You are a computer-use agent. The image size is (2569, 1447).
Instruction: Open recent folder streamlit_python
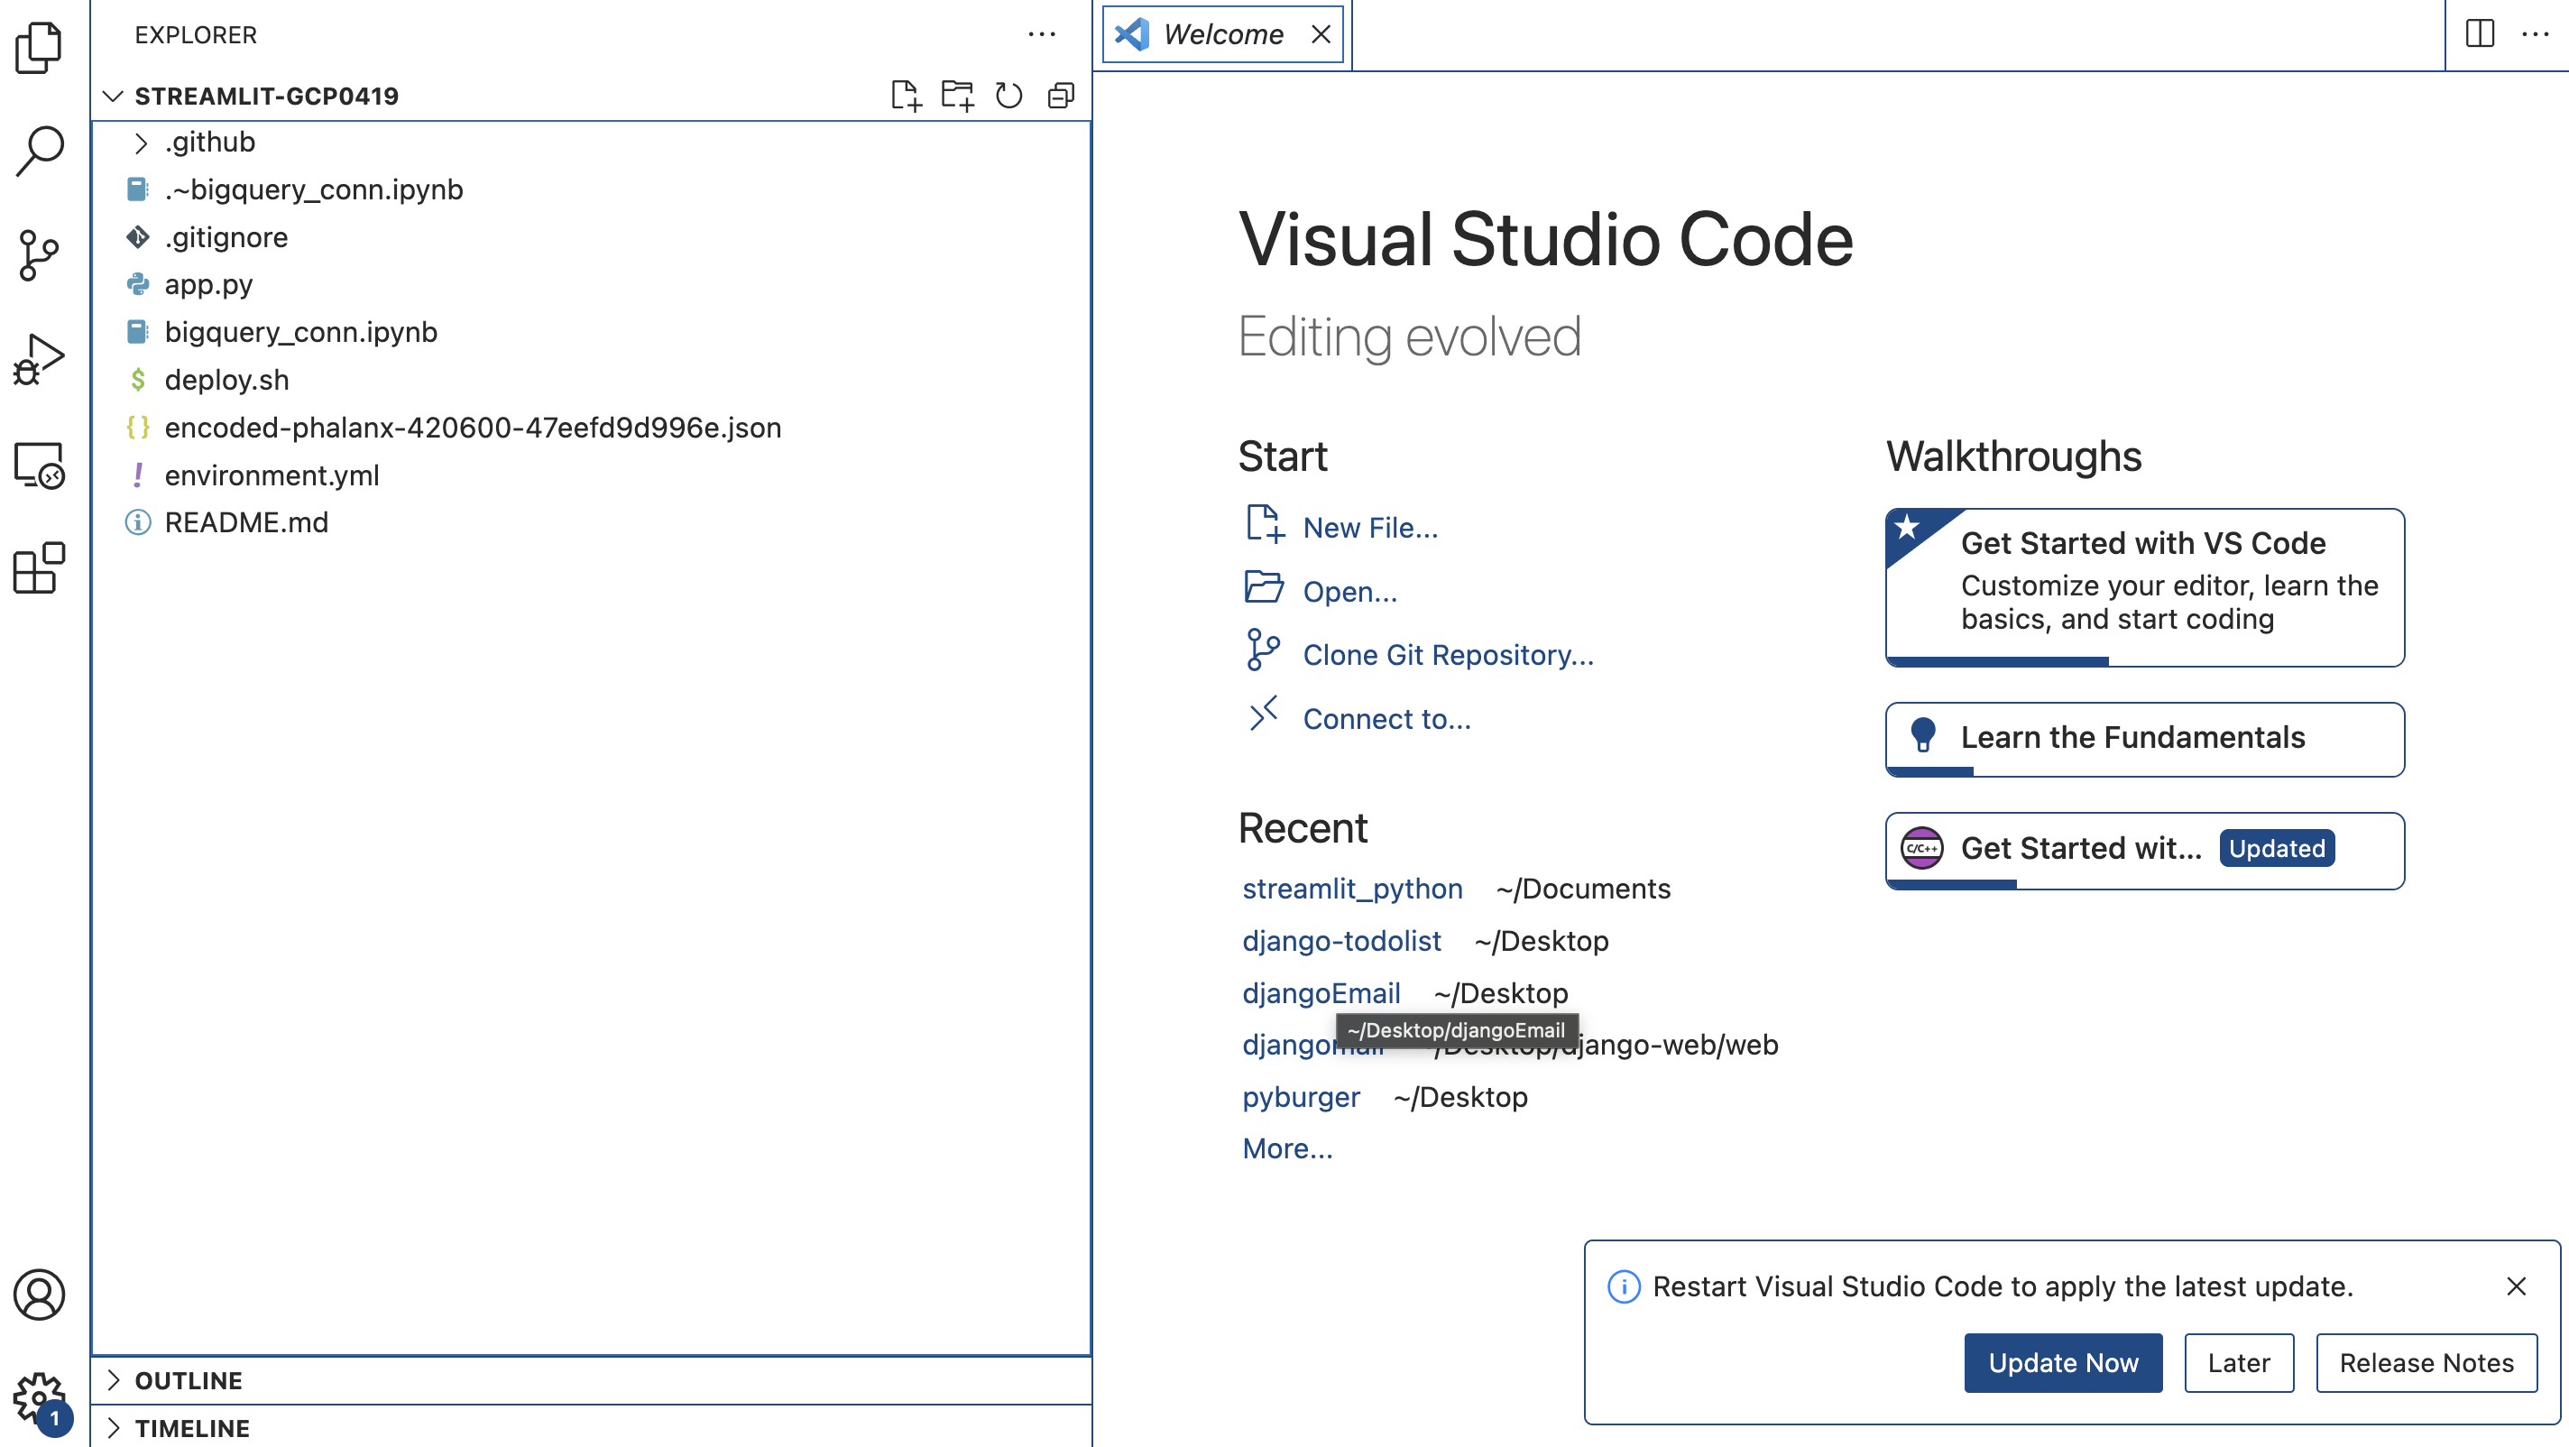[1352, 889]
